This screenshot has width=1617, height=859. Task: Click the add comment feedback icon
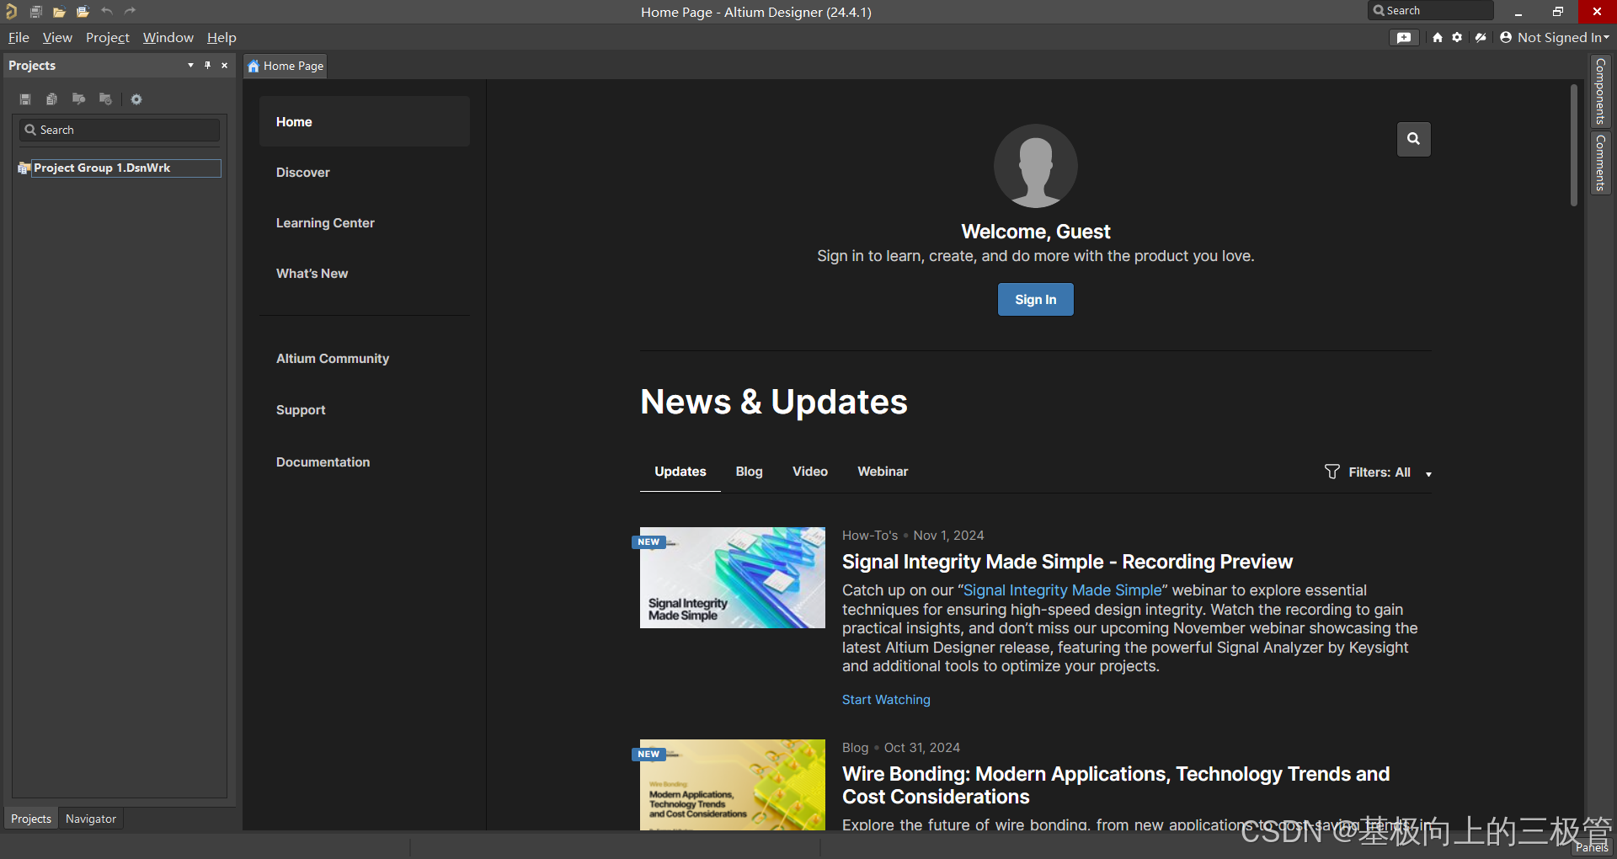(x=1404, y=37)
